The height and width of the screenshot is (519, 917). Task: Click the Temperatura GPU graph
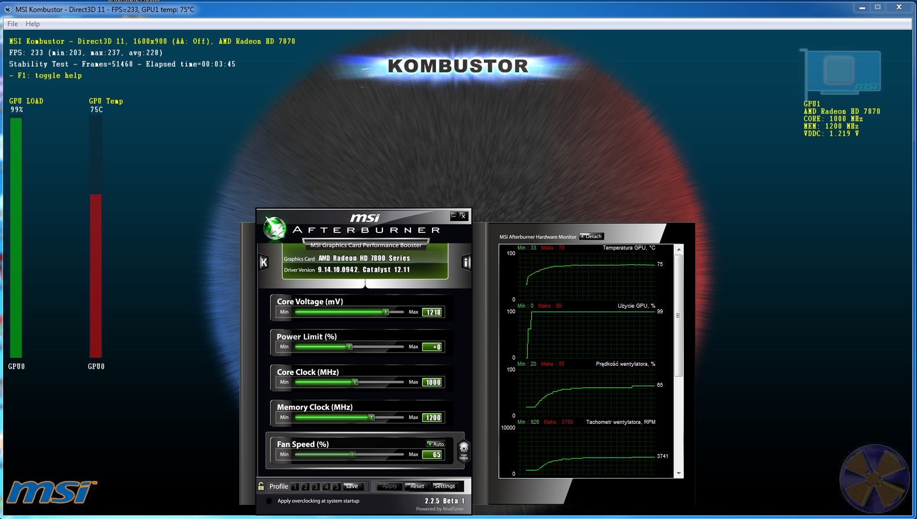point(587,276)
